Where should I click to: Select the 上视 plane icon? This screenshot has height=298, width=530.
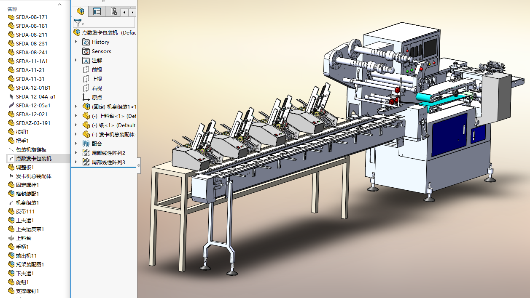(86, 79)
